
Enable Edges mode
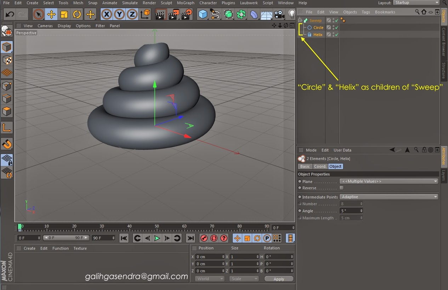click(x=7, y=99)
